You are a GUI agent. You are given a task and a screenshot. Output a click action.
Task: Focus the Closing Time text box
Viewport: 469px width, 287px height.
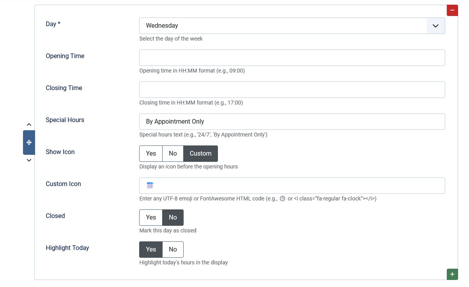pos(292,90)
